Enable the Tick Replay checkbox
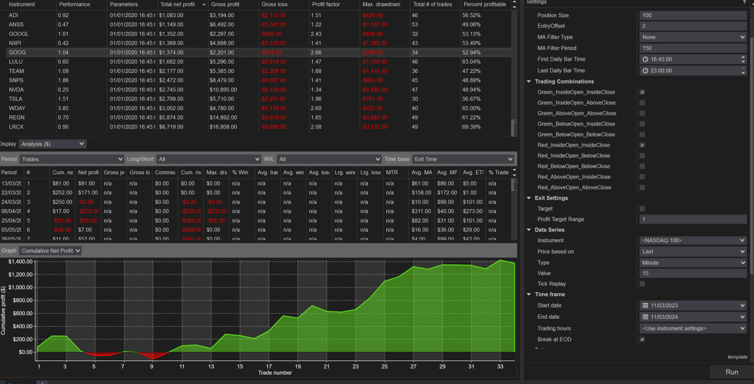The height and width of the screenshot is (384, 754). (642, 284)
